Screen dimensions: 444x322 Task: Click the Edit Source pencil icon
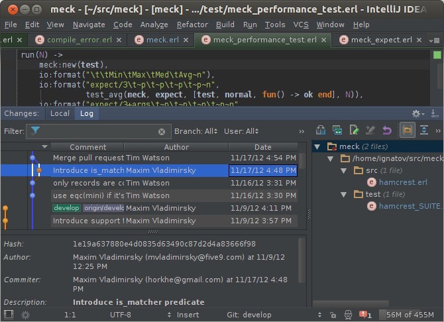coord(354,131)
